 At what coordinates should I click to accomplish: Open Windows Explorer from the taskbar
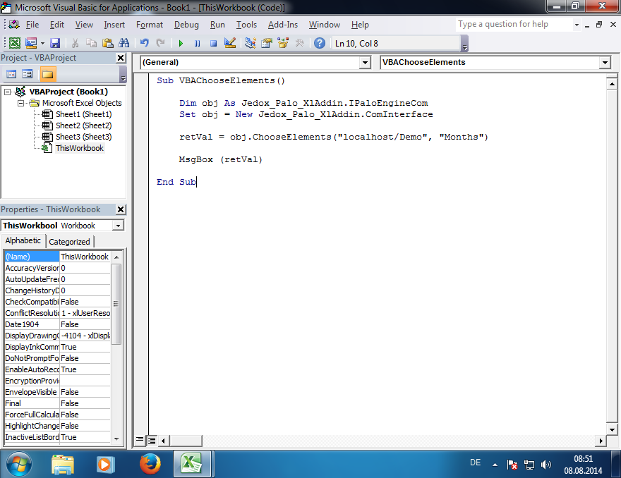[x=63, y=465]
